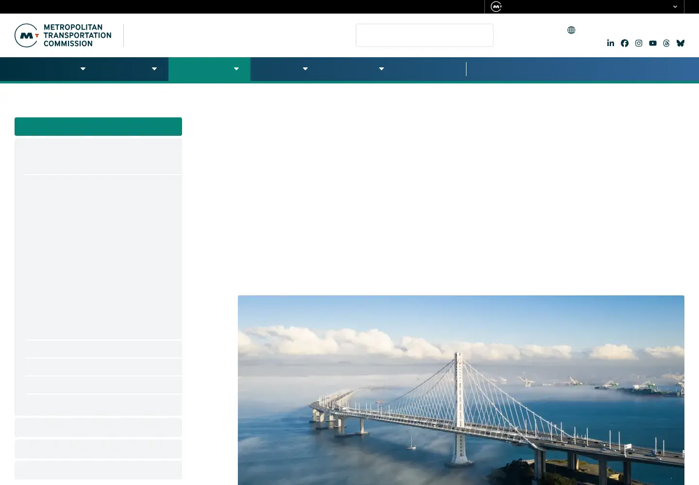The width and height of the screenshot is (699, 485).
Task: Expand the highlighted green navigation tab's arrow
Action: (236, 69)
